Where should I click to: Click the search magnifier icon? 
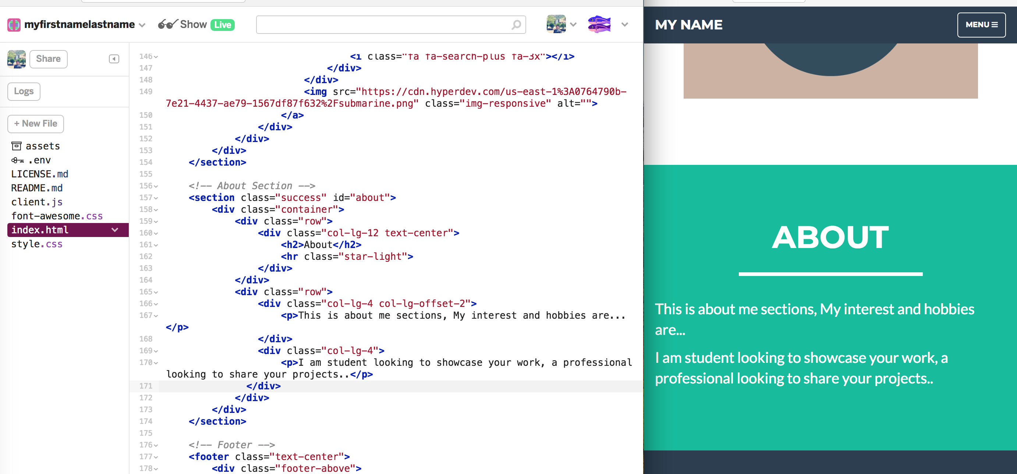point(515,25)
